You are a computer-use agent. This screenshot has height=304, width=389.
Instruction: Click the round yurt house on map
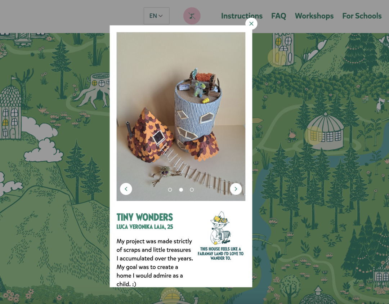coord(325,131)
